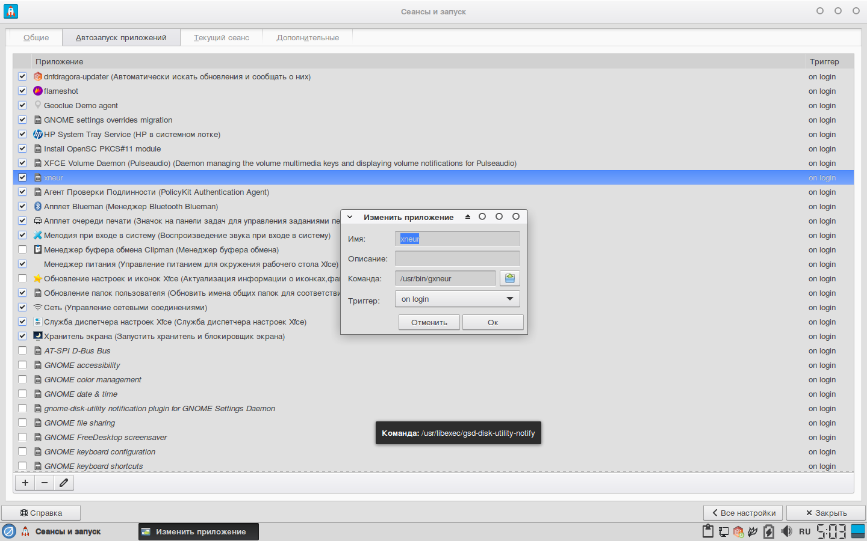The image size is (867, 541).
Task: Uncheck the dnfdragora-updater autostart checkbox
Action: point(22,77)
